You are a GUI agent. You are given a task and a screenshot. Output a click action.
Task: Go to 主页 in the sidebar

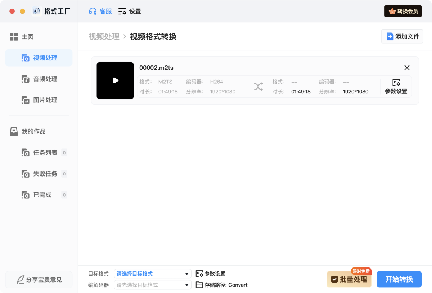[27, 37]
